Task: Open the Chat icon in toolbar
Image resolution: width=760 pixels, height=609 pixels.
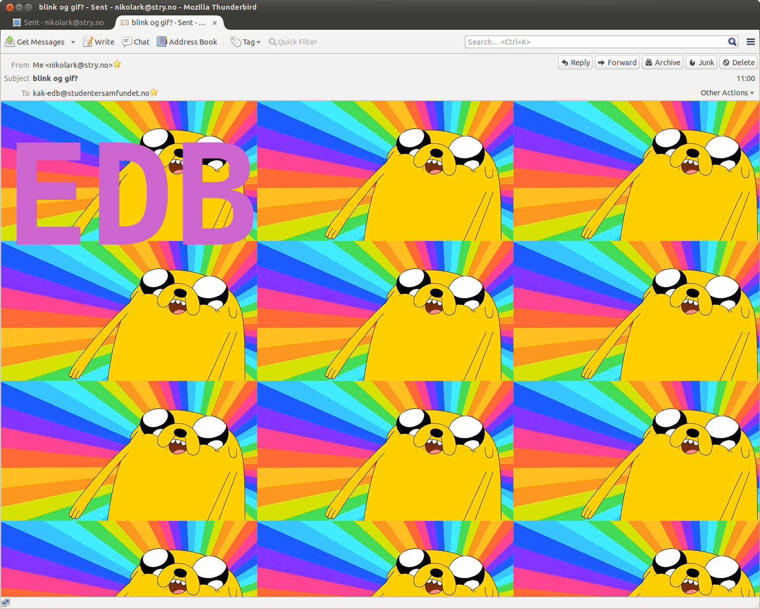Action: 127,42
